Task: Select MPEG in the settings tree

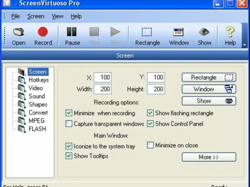Action: [x=37, y=121]
